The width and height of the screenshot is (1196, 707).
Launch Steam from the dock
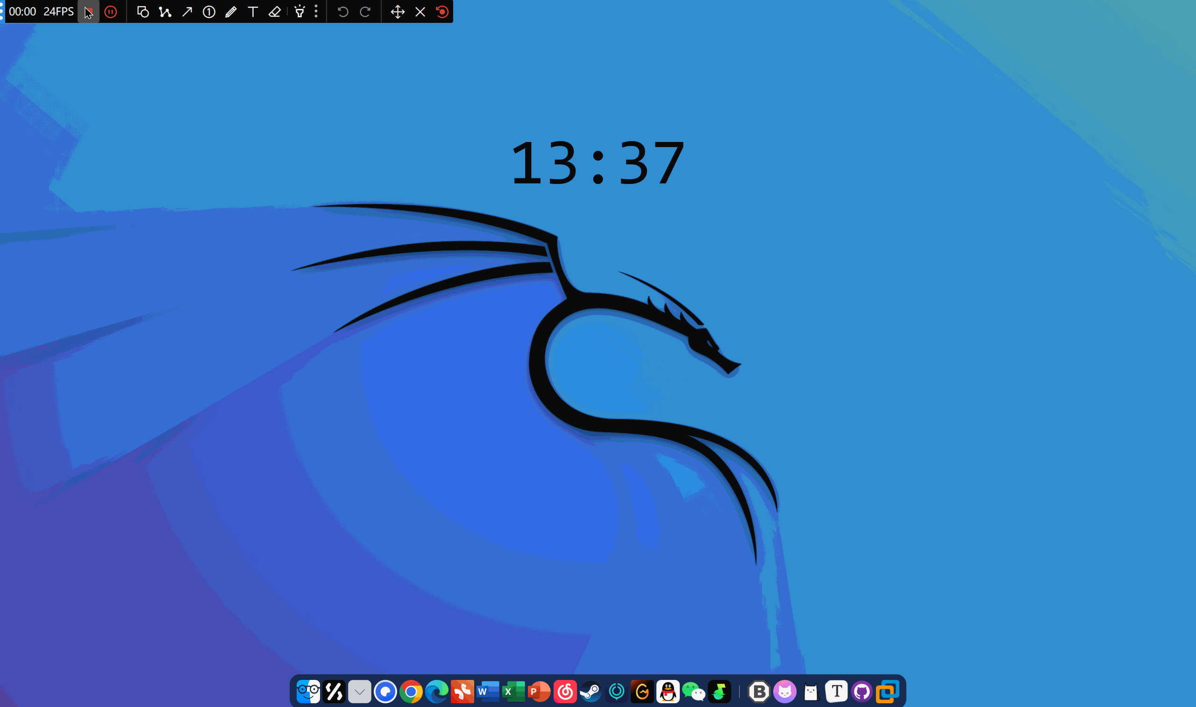tap(591, 692)
